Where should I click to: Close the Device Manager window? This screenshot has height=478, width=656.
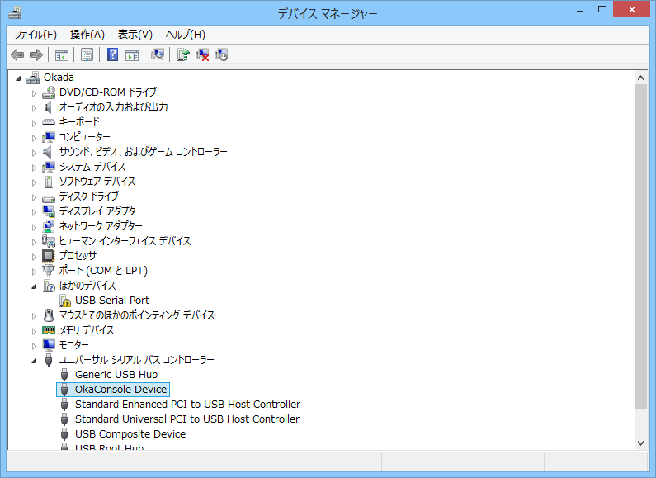pos(632,10)
